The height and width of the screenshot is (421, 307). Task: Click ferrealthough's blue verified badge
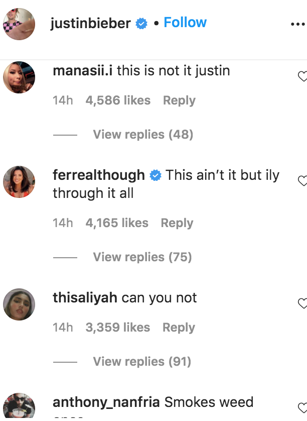[155, 176]
